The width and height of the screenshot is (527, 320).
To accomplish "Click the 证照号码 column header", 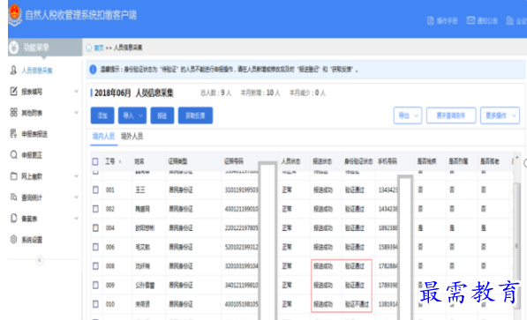I will click(234, 161).
